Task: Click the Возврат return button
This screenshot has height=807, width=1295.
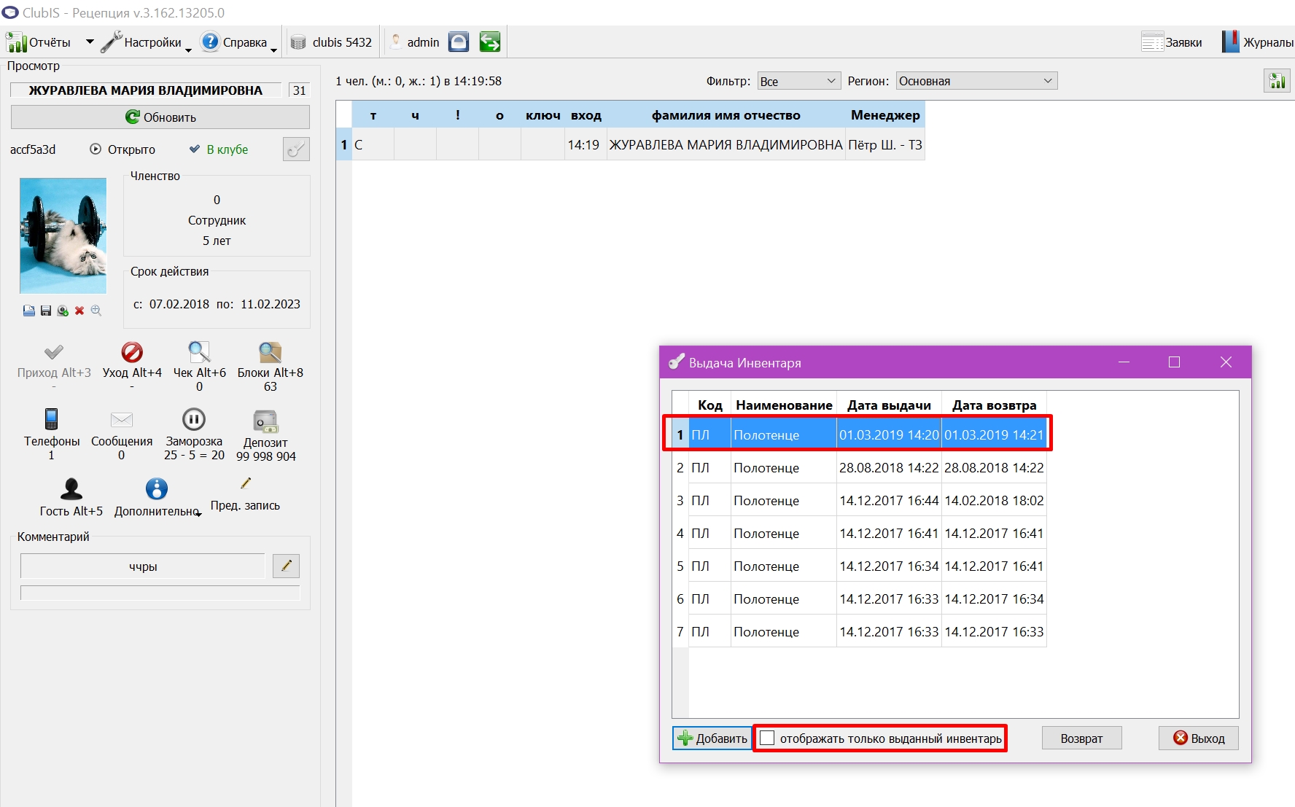Action: tap(1081, 738)
